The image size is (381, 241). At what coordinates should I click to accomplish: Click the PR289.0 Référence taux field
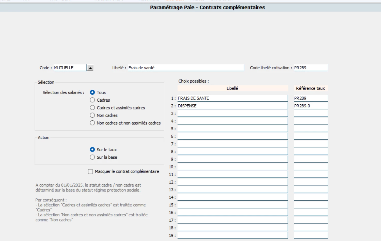click(310, 106)
